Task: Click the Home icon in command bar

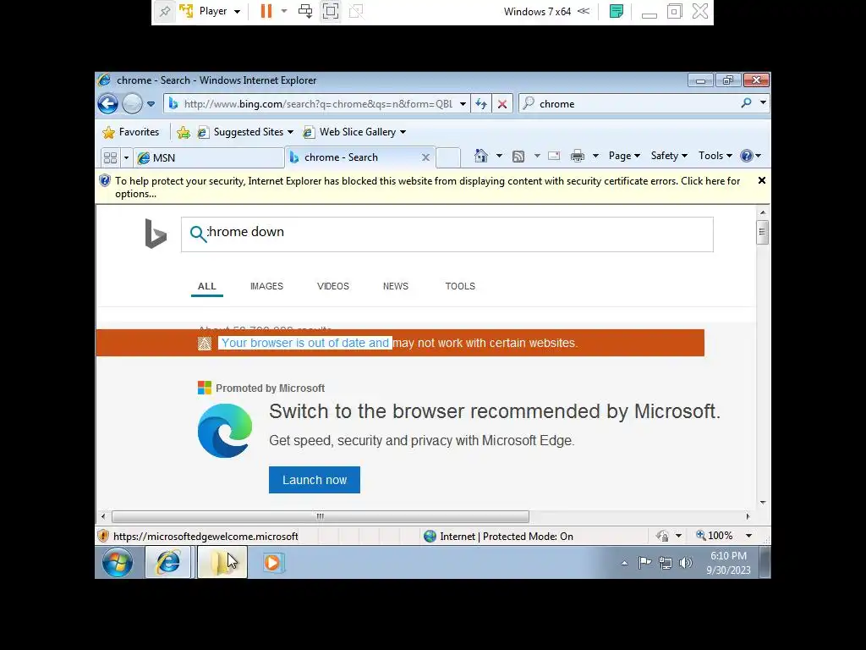Action: (x=481, y=156)
